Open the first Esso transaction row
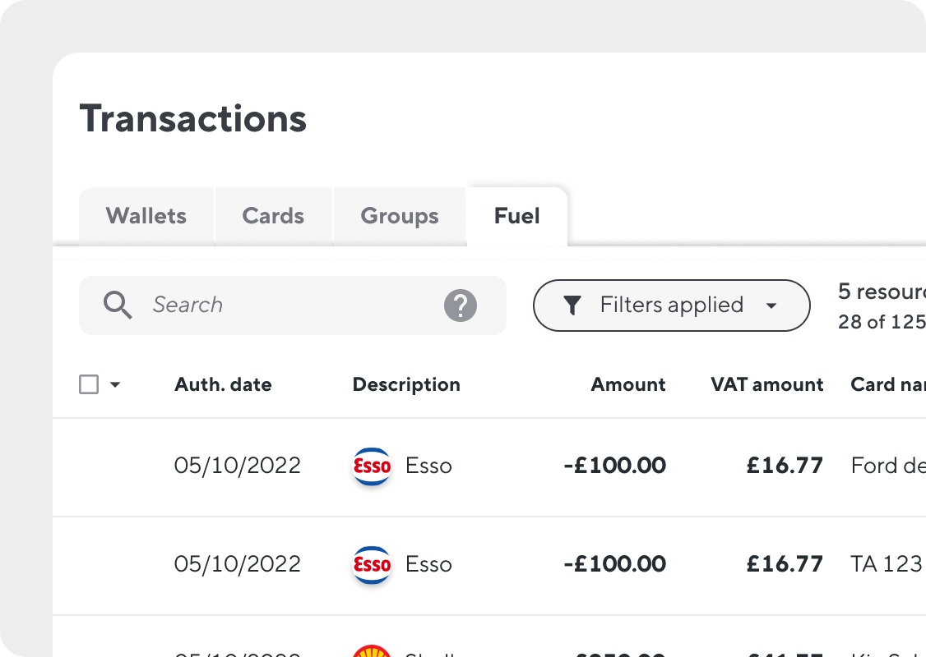The width and height of the screenshot is (926, 657). point(489,466)
